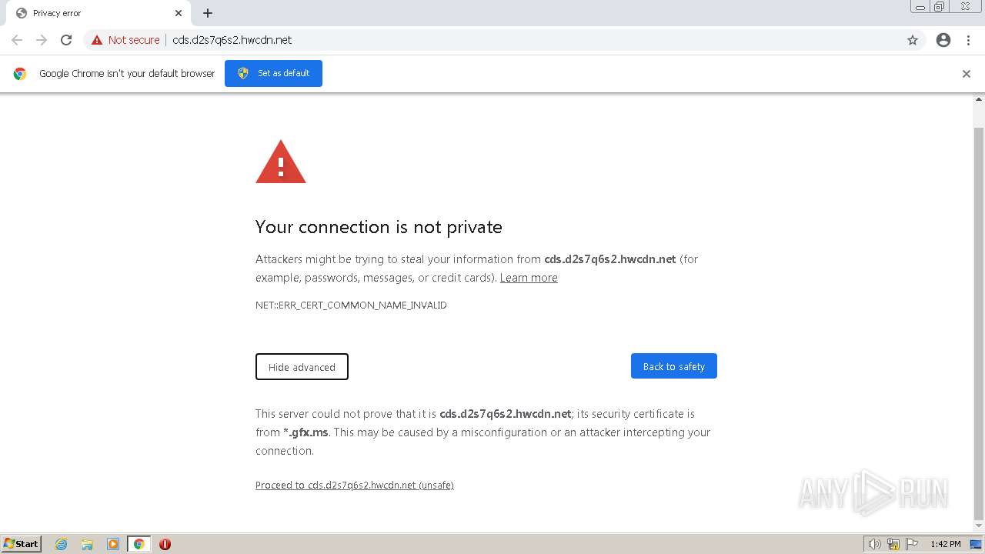Click the Not secure warning indicator
This screenshot has height=554, width=985.
point(125,40)
